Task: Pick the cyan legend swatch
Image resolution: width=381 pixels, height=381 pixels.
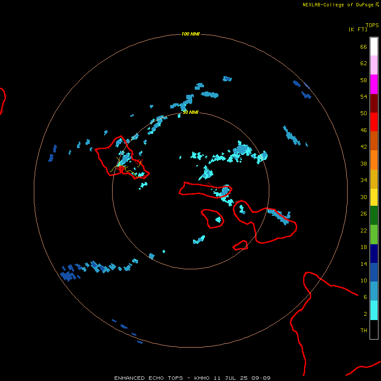Action: coord(374,310)
